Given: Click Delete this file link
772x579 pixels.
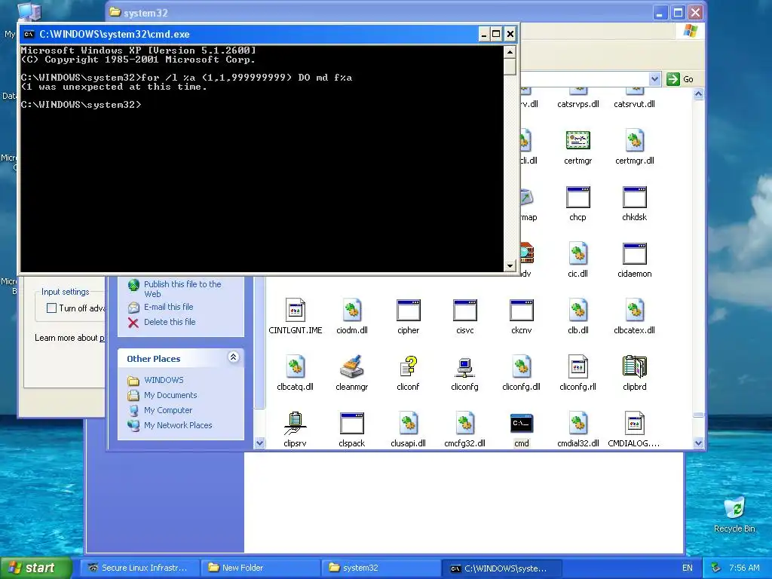Looking at the screenshot, I should [170, 322].
